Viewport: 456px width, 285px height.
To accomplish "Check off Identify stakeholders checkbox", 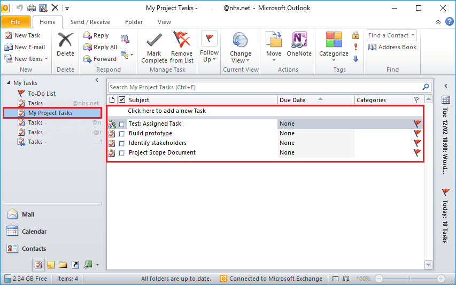I will pyautogui.click(x=122, y=143).
